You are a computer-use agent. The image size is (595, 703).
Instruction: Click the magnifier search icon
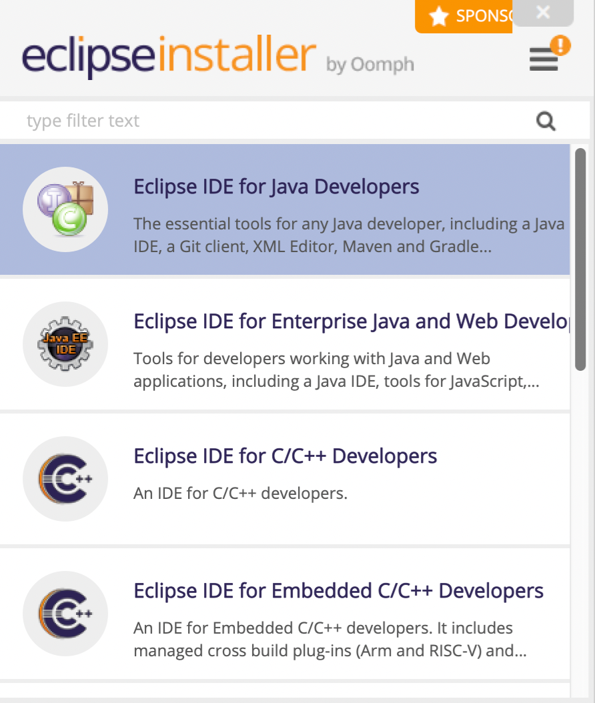[x=546, y=121]
